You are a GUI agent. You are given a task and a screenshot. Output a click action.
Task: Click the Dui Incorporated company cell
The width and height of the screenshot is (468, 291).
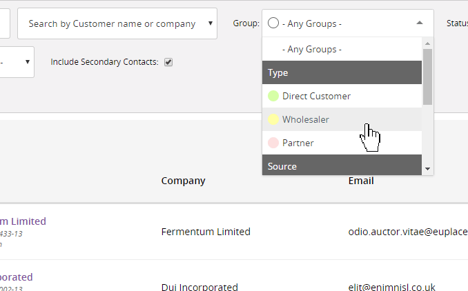tap(199, 287)
